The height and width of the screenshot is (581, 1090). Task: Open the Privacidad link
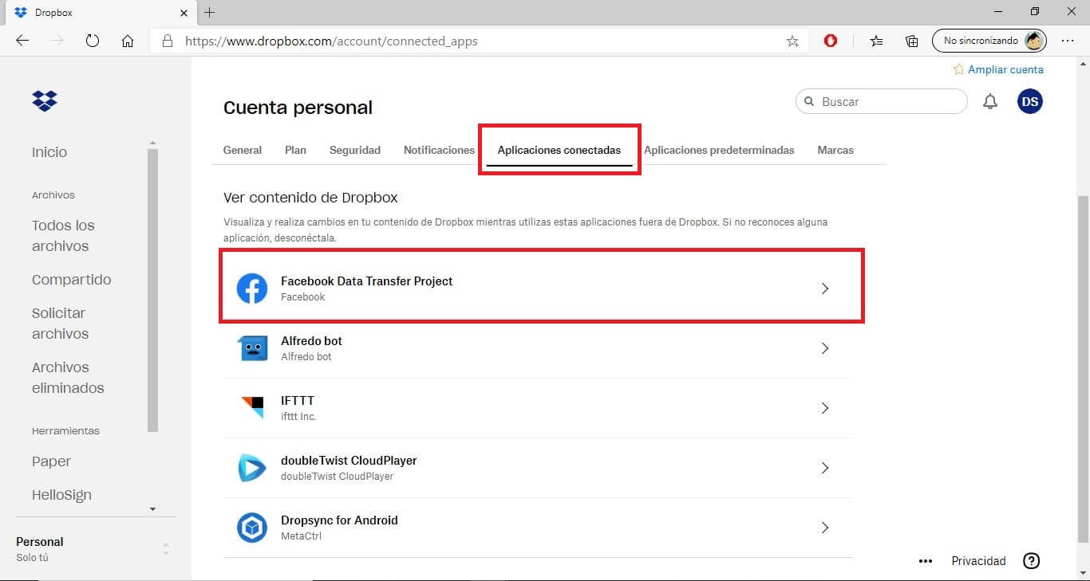click(978, 561)
